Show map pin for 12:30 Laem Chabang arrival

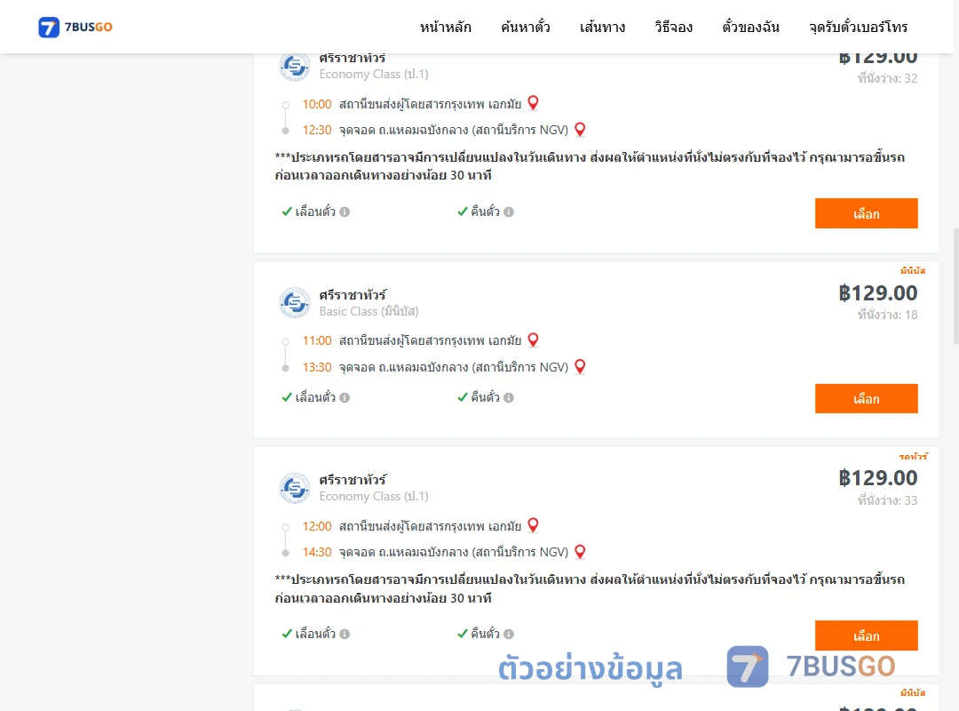pos(581,129)
